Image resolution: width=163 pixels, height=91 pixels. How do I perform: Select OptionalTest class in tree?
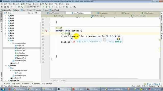(x=21, y=58)
